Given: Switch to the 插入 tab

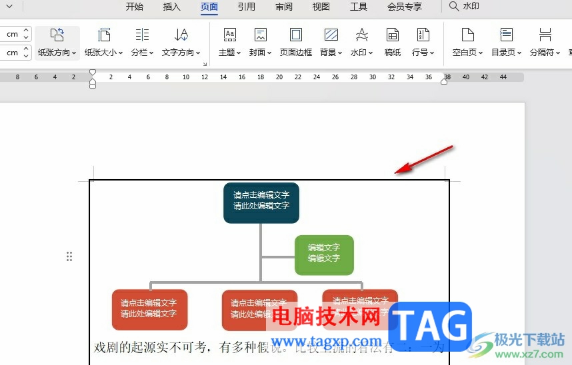Looking at the screenshot, I should pyautogui.click(x=171, y=7).
